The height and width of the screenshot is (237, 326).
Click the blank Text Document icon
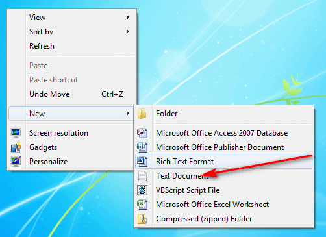(142, 176)
